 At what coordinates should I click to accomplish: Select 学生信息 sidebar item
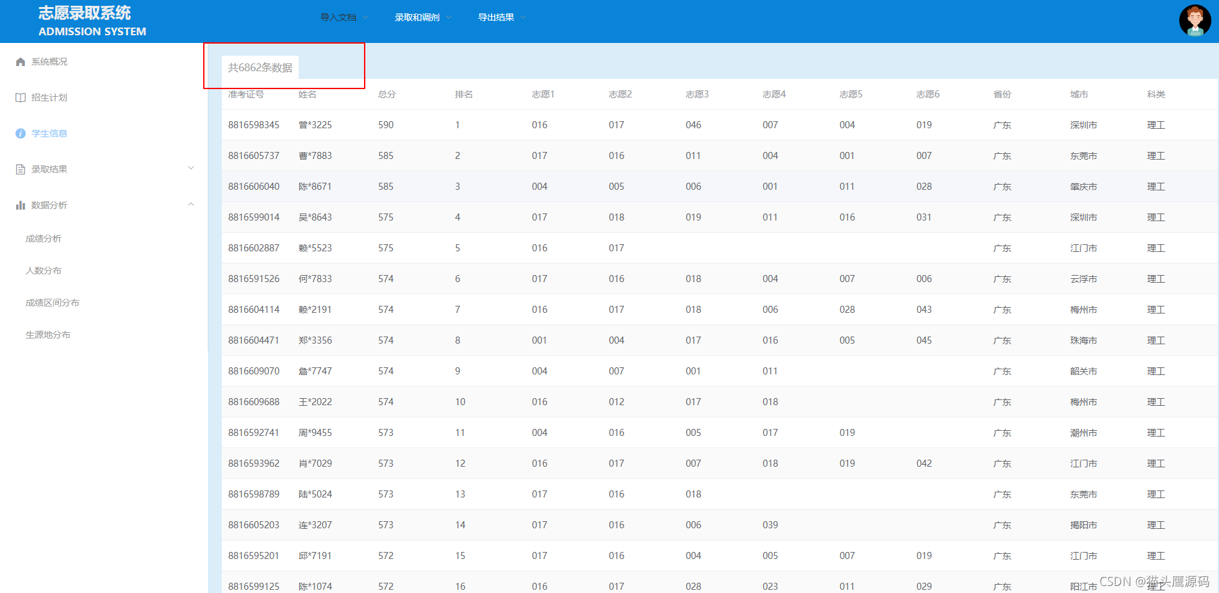49,133
